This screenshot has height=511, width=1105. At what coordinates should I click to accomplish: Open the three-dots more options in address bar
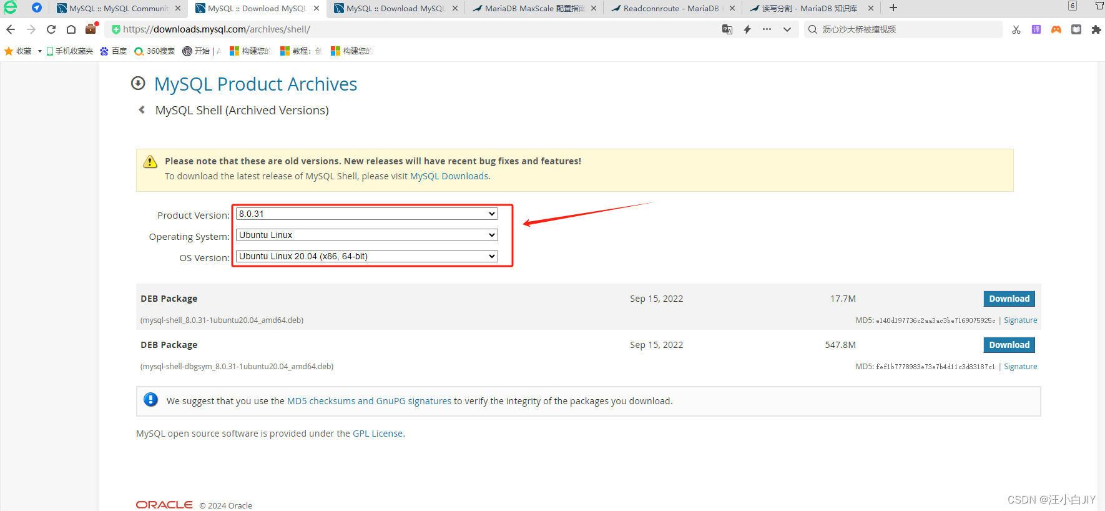tap(767, 29)
